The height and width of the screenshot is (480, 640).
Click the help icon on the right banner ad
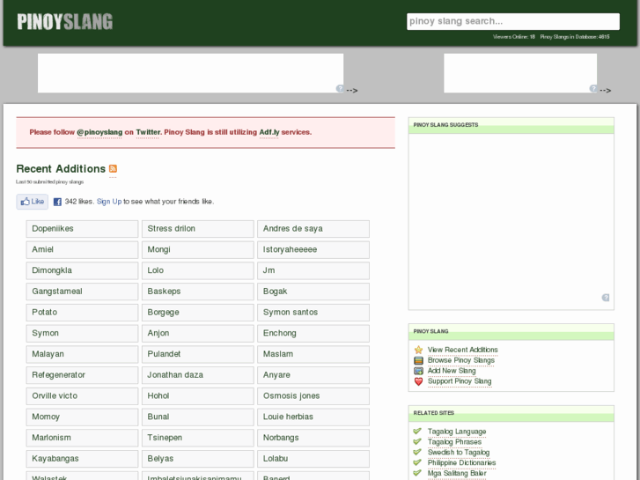[593, 88]
